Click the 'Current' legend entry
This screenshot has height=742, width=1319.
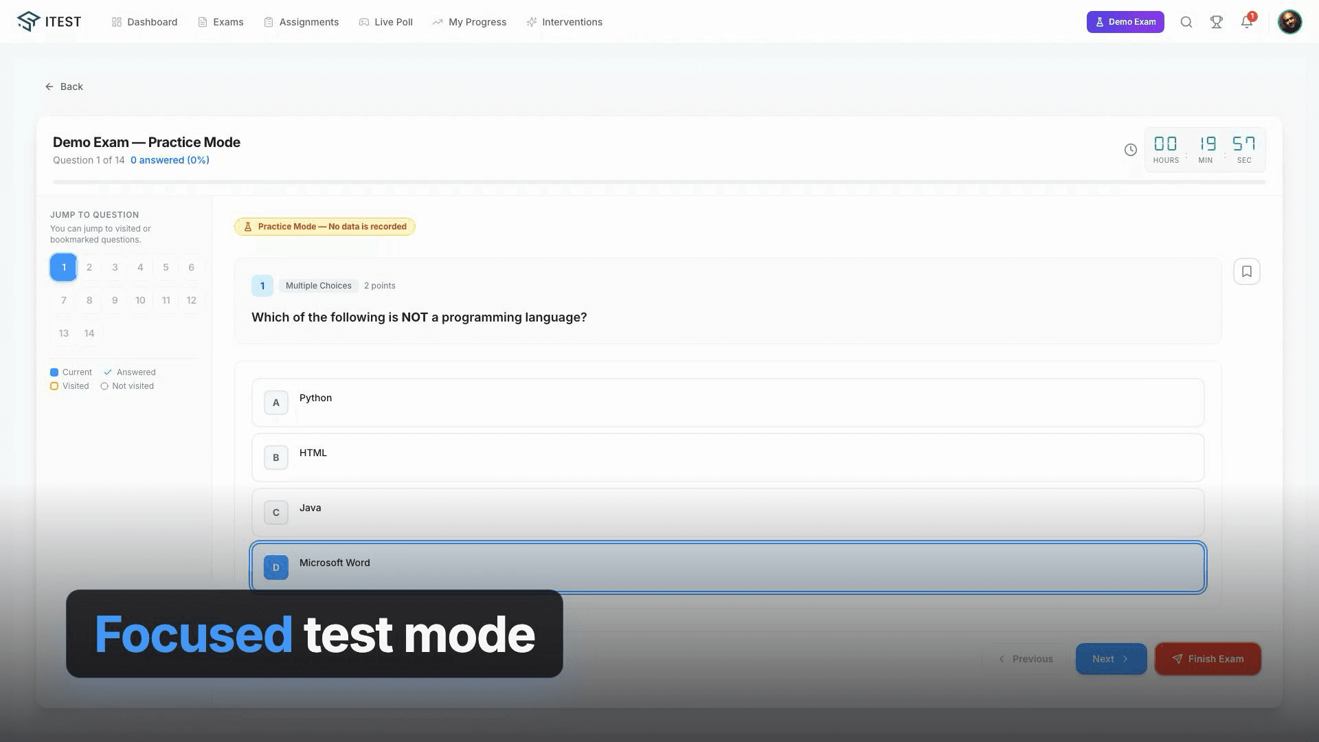tap(71, 372)
